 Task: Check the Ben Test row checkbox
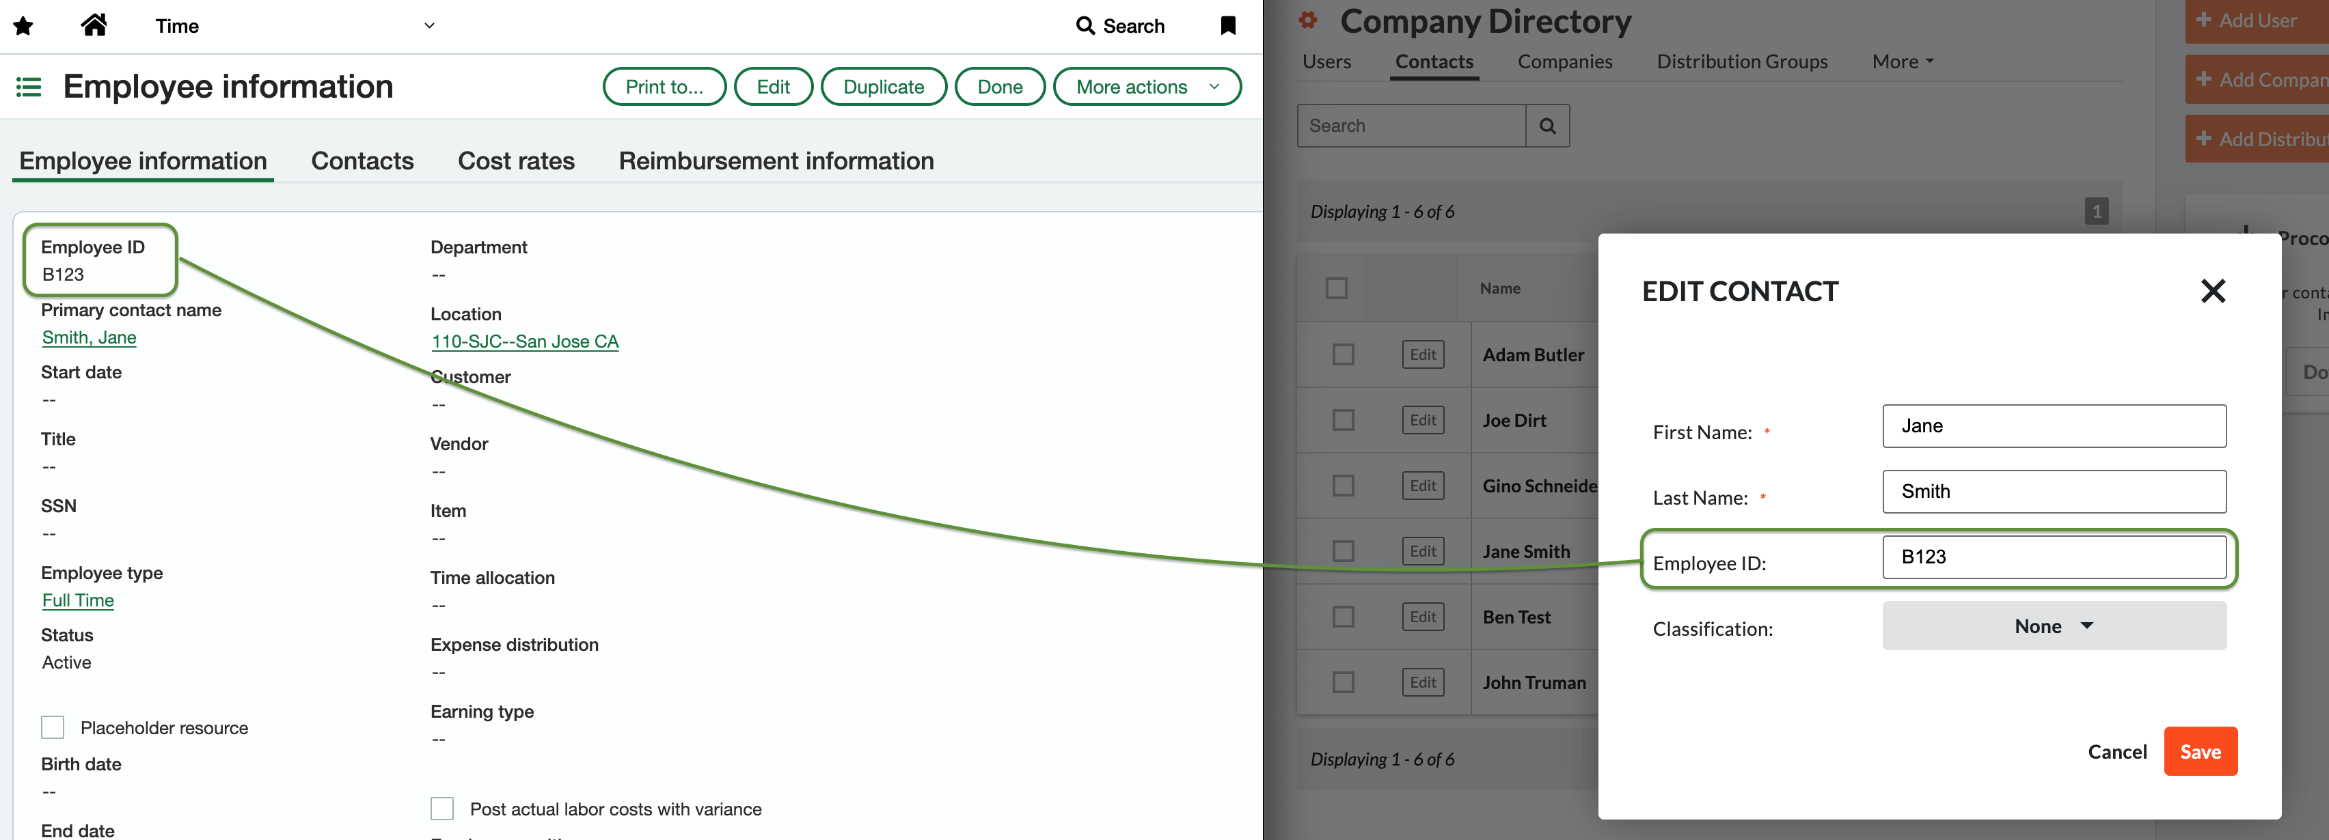[1344, 617]
